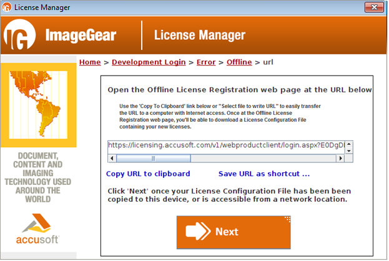This screenshot has height=261, width=389.
Task: Go to Home in the breadcrumb
Action: (90, 62)
